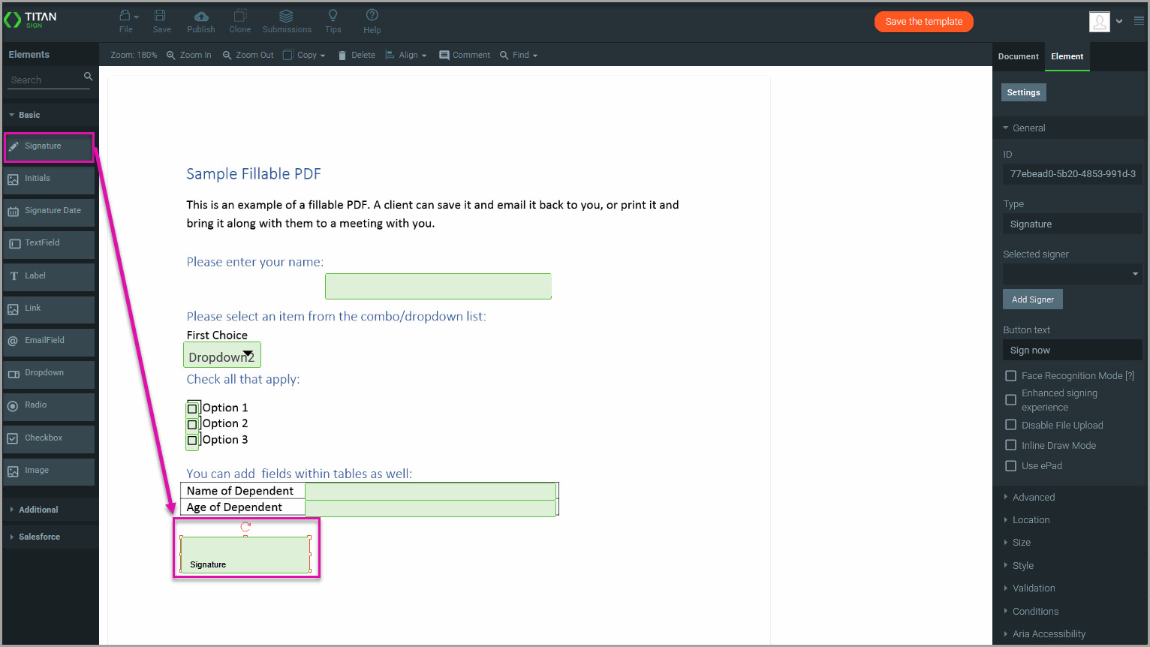Click the Add Signer button
This screenshot has width=1150, height=647.
click(1033, 299)
